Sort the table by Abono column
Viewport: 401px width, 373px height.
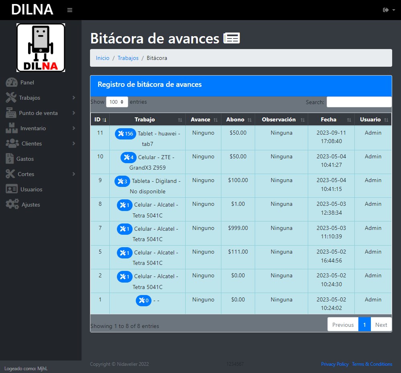(238, 120)
